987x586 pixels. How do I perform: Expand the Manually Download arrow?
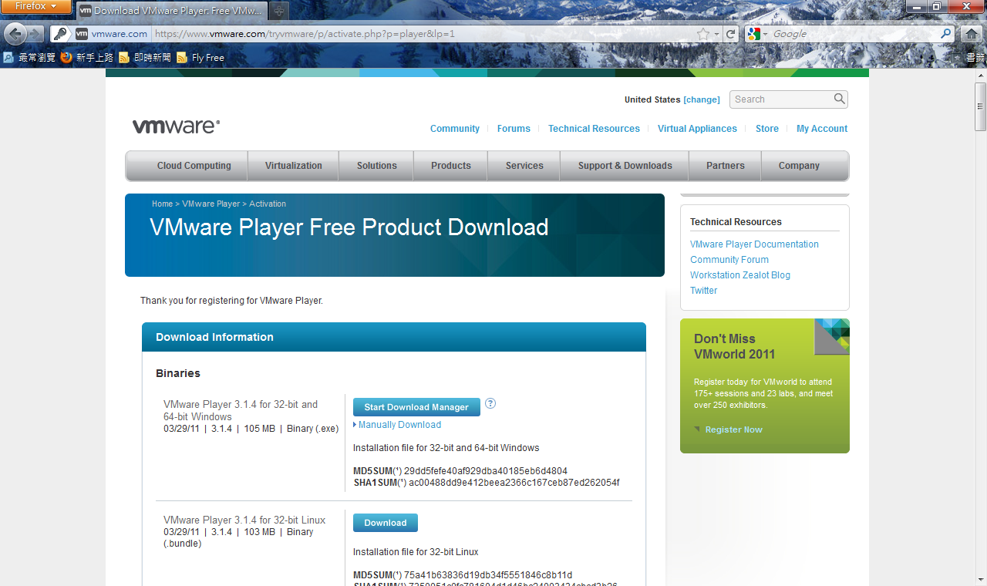(x=355, y=425)
